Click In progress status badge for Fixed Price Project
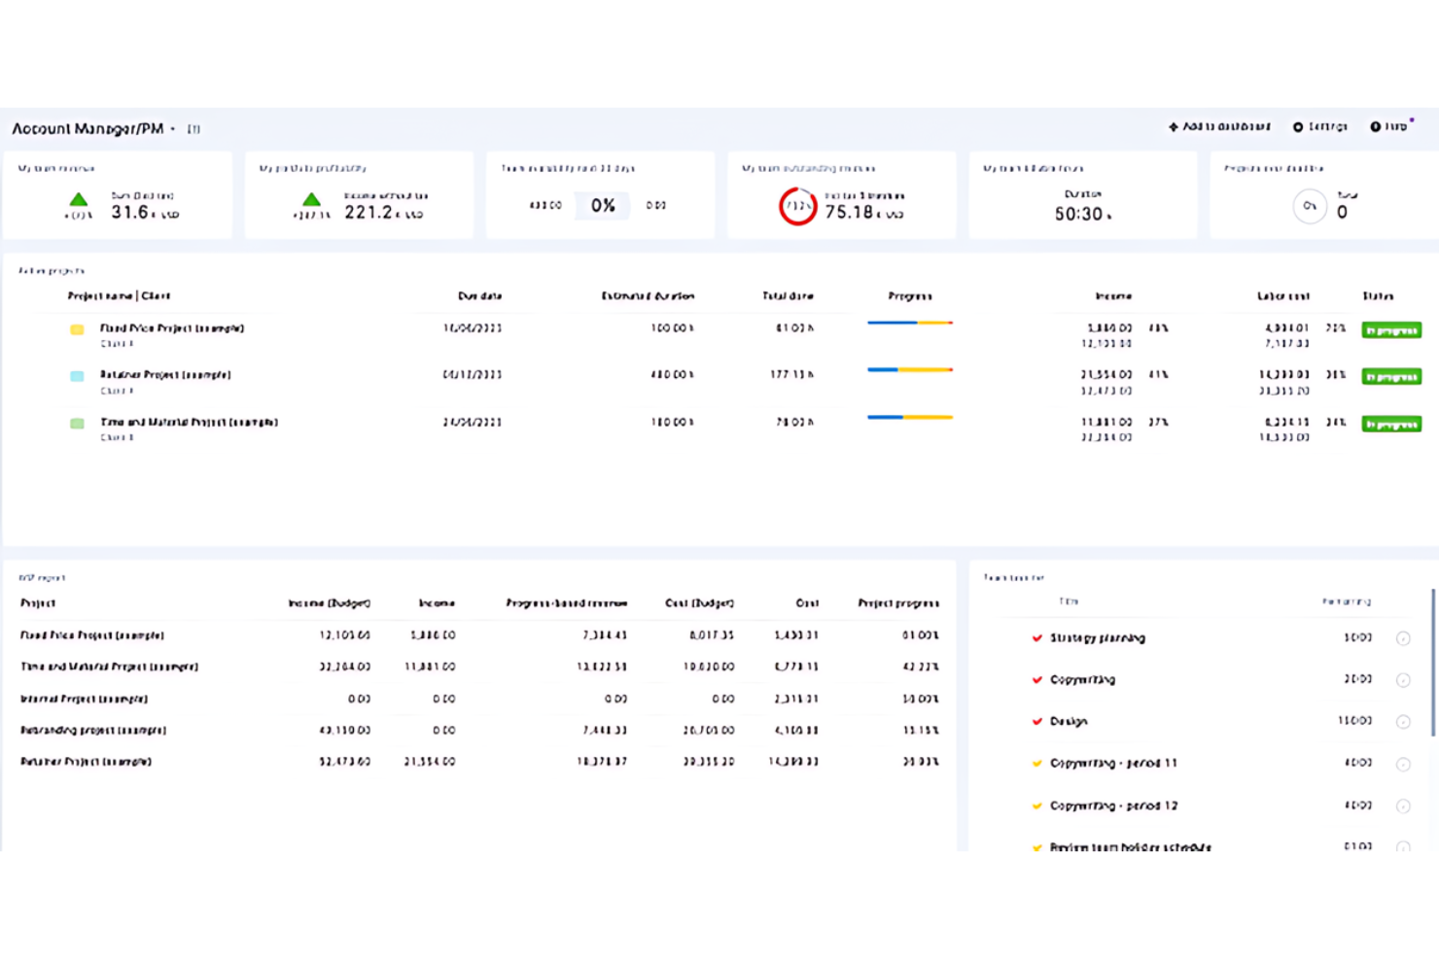The image size is (1439, 959). [x=1391, y=330]
